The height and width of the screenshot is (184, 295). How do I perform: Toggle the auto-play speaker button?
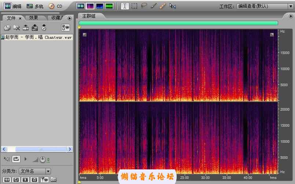(x=7, y=159)
